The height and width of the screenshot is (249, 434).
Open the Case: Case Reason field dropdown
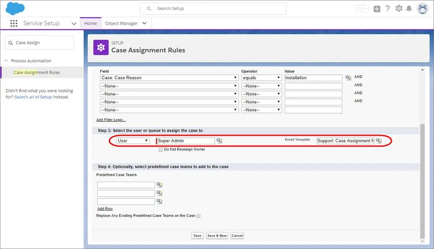(169, 78)
